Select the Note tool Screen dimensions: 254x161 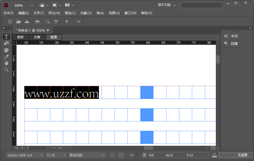6,50
